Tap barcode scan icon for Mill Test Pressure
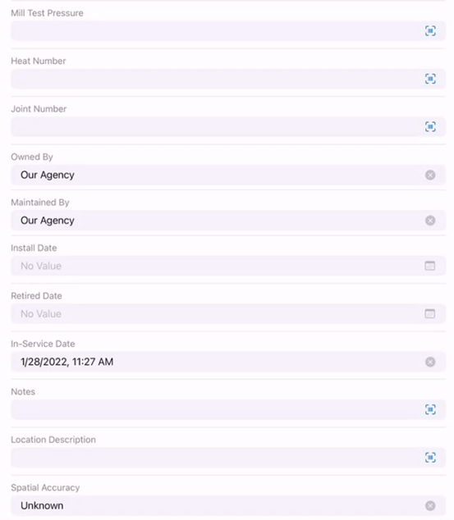 click(x=430, y=31)
